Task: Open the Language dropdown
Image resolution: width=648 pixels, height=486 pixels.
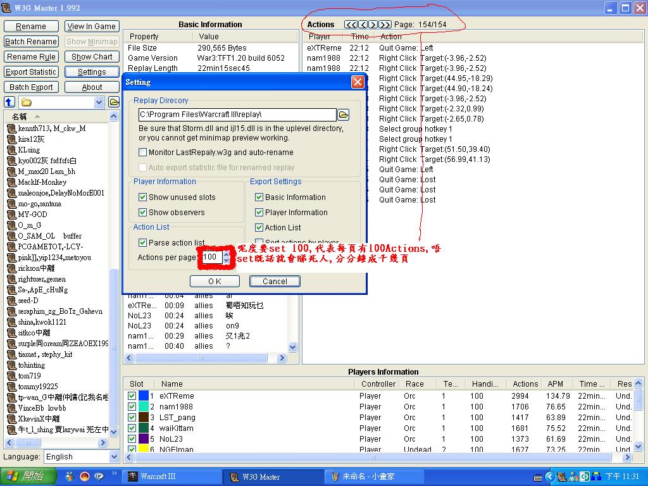Action: click(114, 457)
